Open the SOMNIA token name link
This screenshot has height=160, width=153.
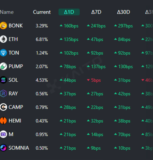pos(19,148)
